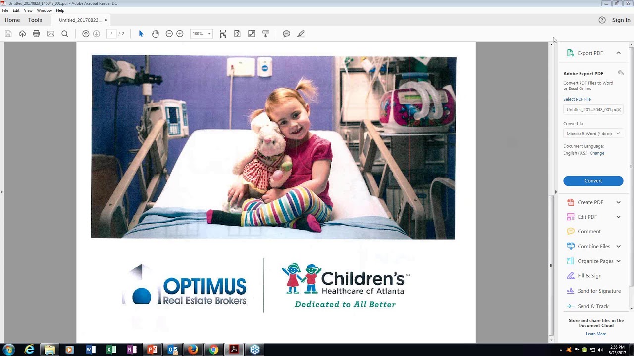
Task: Open the Edit menu
Action: (16, 10)
